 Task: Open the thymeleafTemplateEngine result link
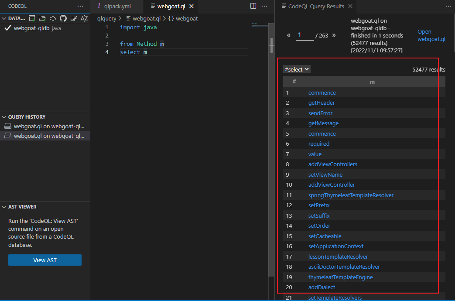point(340,277)
